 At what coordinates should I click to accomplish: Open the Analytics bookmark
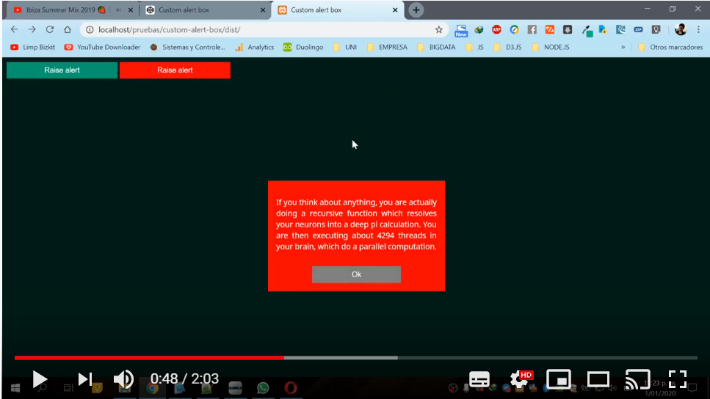point(255,47)
